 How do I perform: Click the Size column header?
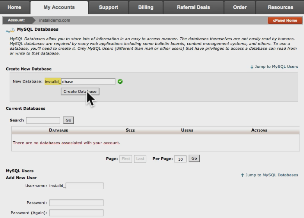pyautogui.click(x=130, y=130)
